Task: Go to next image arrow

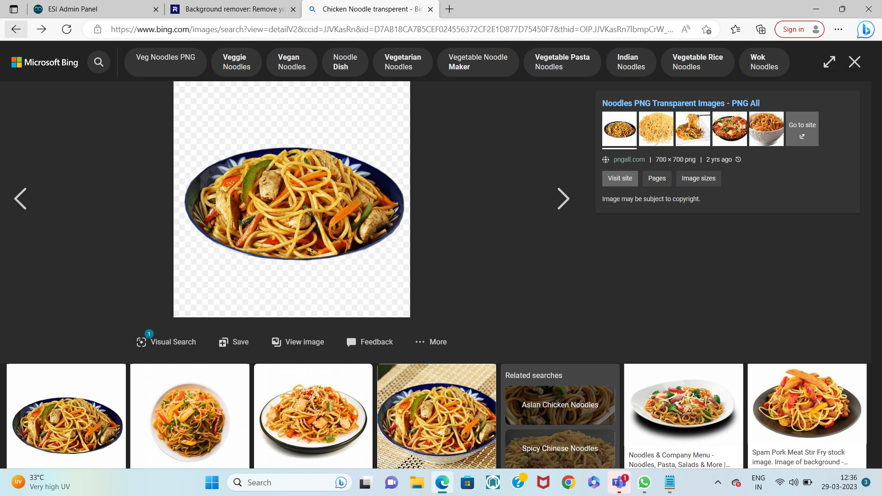Action: pyautogui.click(x=563, y=199)
